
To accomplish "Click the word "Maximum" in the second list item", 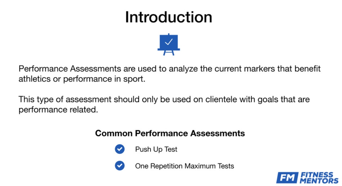I will pos(200,166).
